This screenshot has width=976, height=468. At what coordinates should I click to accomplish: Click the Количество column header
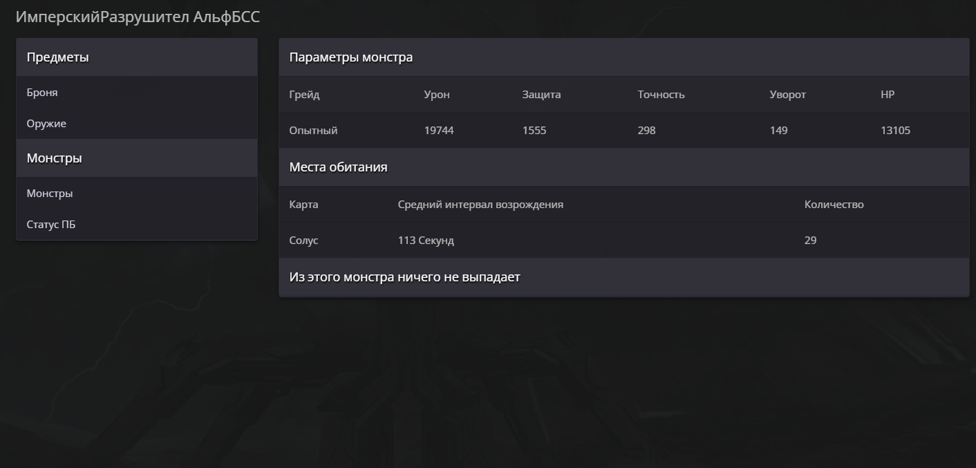[x=834, y=205]
